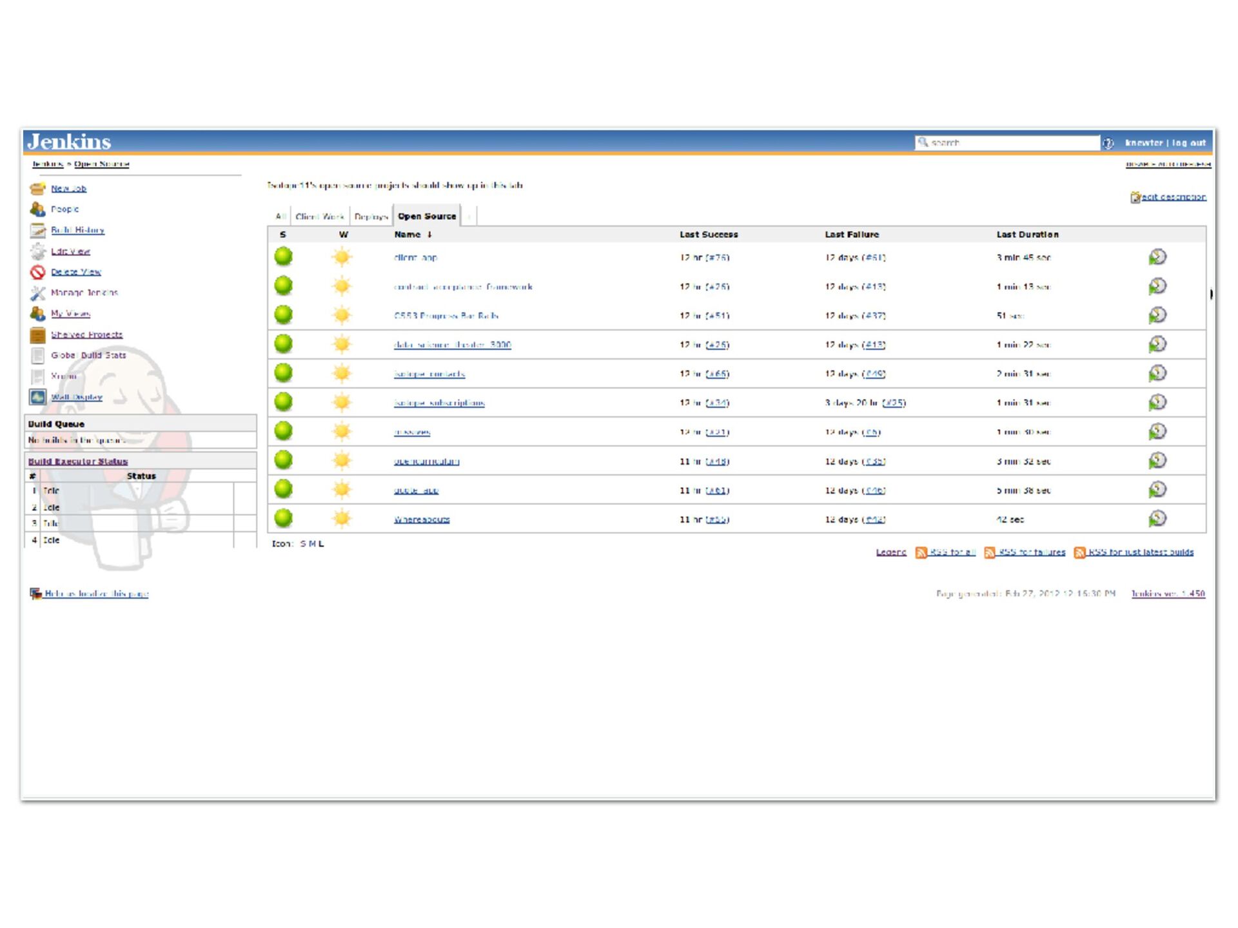Click the Wall Display icon
Image resolution: width=1238 pixels, height=928 pixels.
pos(37,397)
